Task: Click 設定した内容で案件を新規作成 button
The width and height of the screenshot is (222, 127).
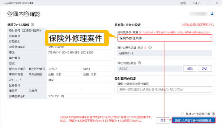Action: pos(194,120)
